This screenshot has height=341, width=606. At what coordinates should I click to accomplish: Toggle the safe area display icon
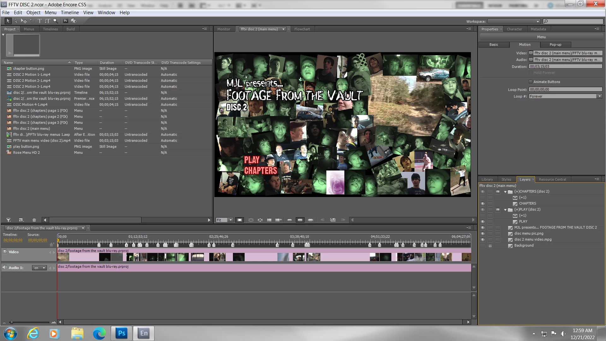pos(240,220)
